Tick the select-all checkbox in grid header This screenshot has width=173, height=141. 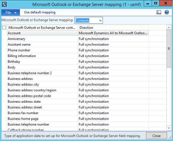4,27
